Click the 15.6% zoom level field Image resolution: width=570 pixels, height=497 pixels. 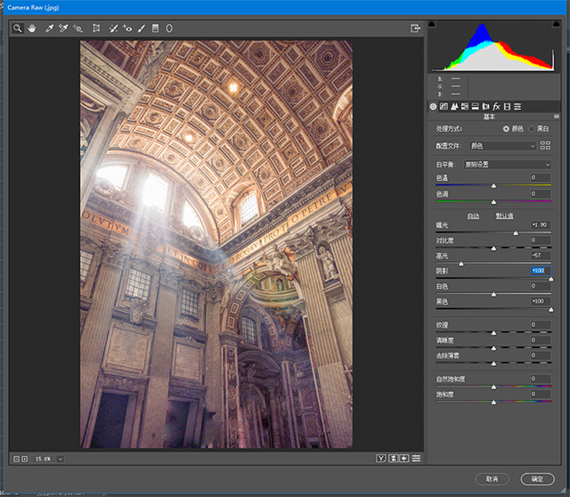43,459
